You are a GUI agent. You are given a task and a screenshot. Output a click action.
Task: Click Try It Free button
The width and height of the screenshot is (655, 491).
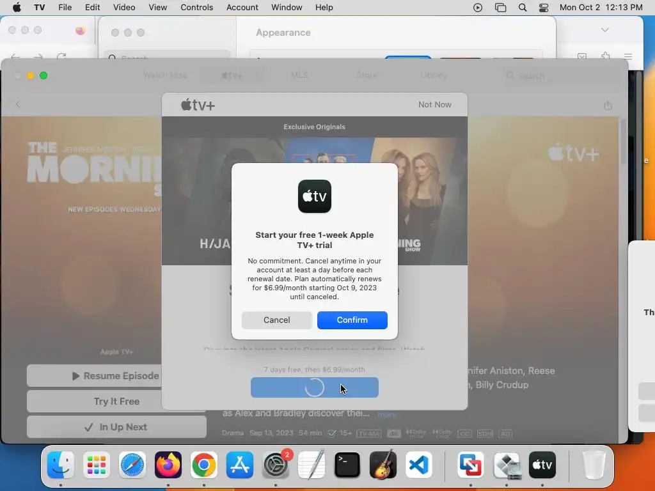click(116, 401)
